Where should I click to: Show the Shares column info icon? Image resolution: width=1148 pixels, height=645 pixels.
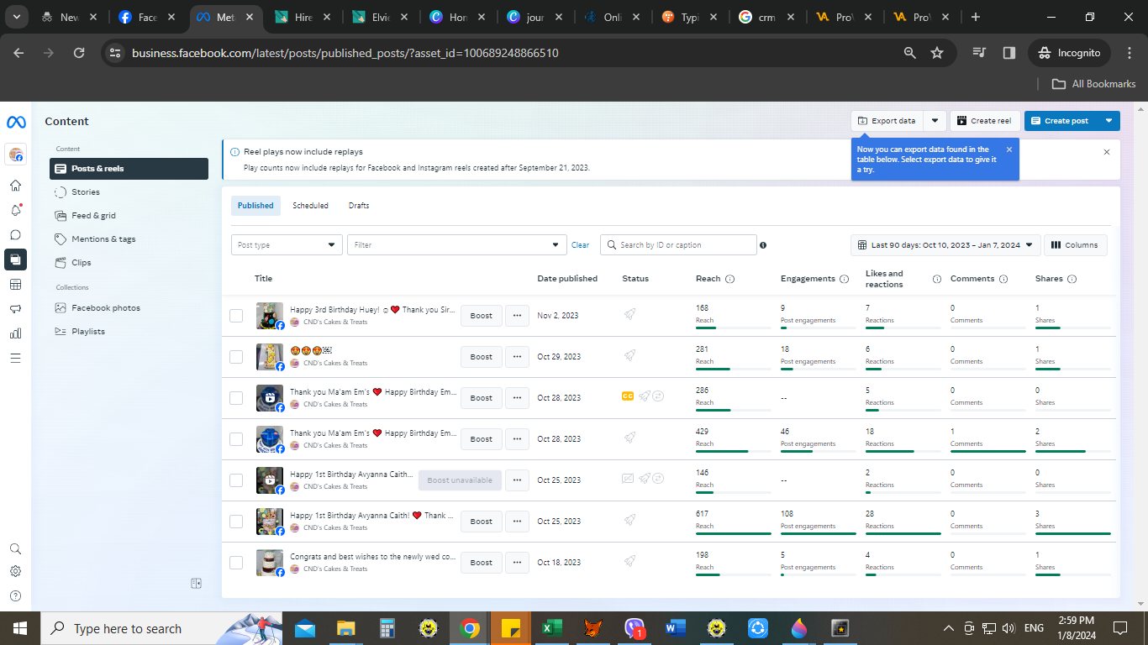tap(1072, 279)
